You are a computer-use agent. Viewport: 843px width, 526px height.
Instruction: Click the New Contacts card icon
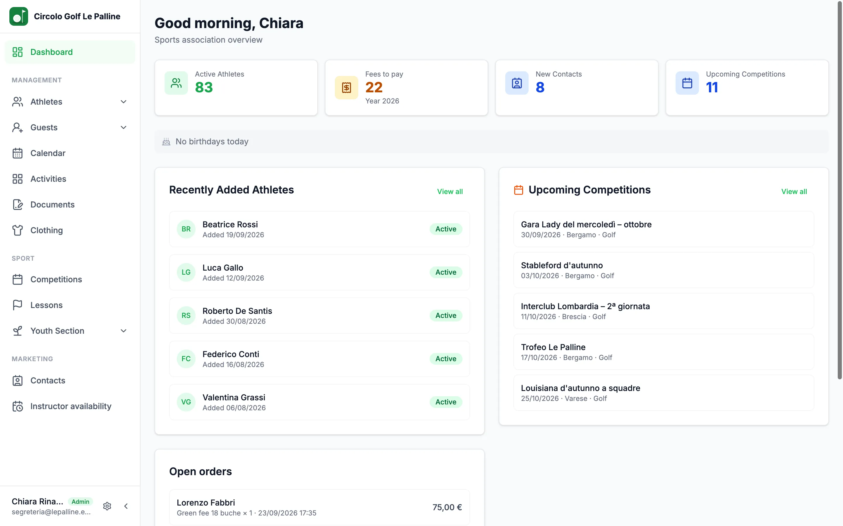pos(517,83)
